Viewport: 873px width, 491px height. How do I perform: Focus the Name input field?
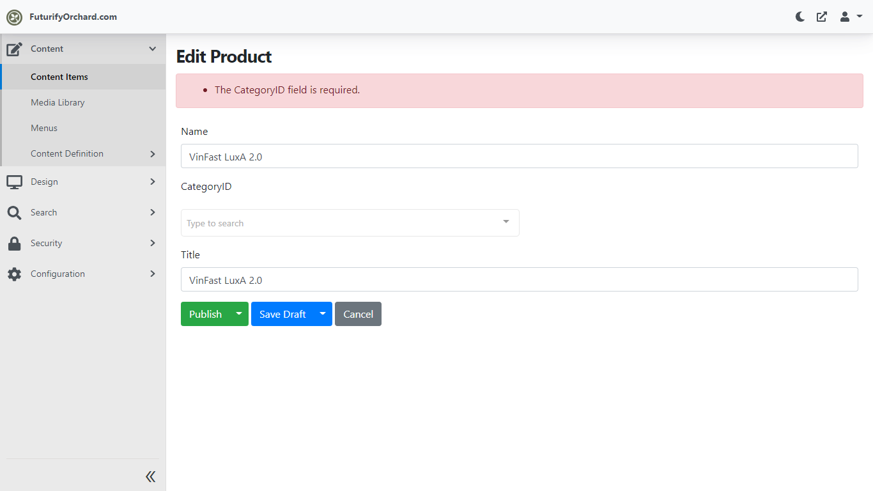(519, 156)
